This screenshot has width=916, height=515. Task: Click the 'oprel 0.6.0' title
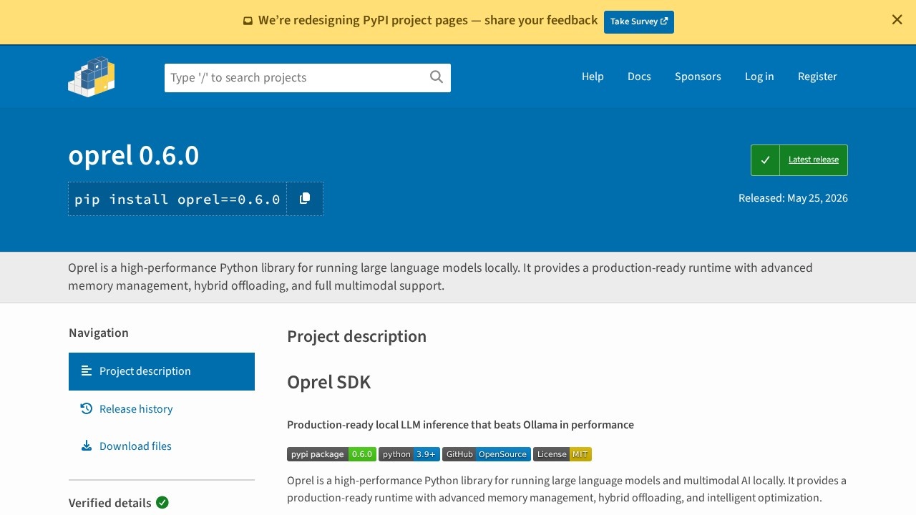tap(134, 155)
